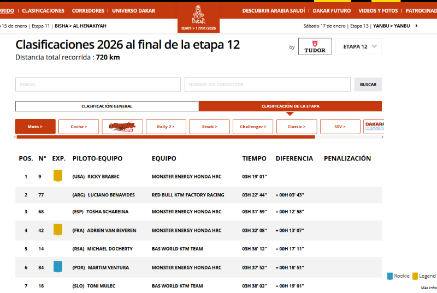Click difference + 00H 03' 43"
437x293 pixels.
point(290,195)
